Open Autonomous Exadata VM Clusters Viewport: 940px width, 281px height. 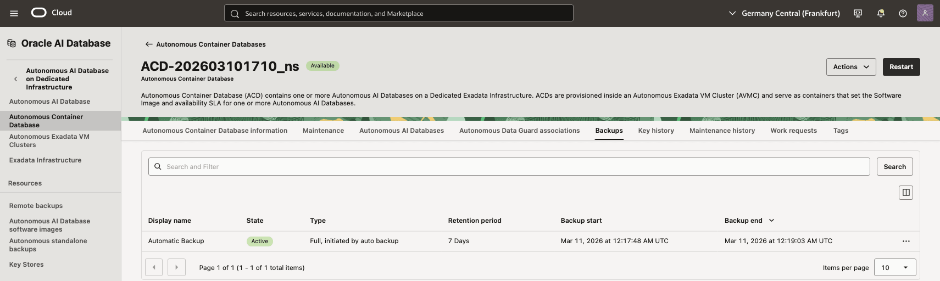click(x=49, y=141)
